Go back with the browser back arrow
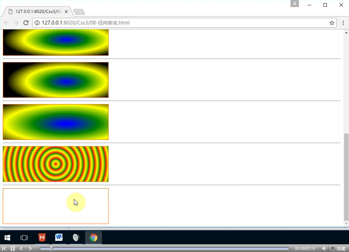The height and width of the screenshot is (252, 349). [6, 23]
